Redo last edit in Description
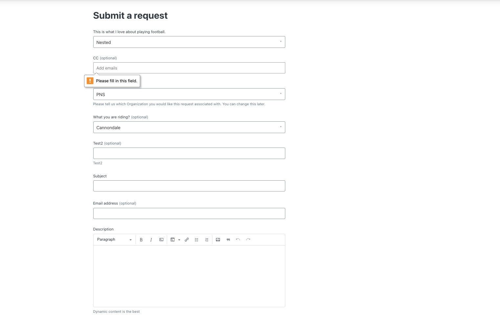Viewport: 500px width, 320px height. click(248, 240)
